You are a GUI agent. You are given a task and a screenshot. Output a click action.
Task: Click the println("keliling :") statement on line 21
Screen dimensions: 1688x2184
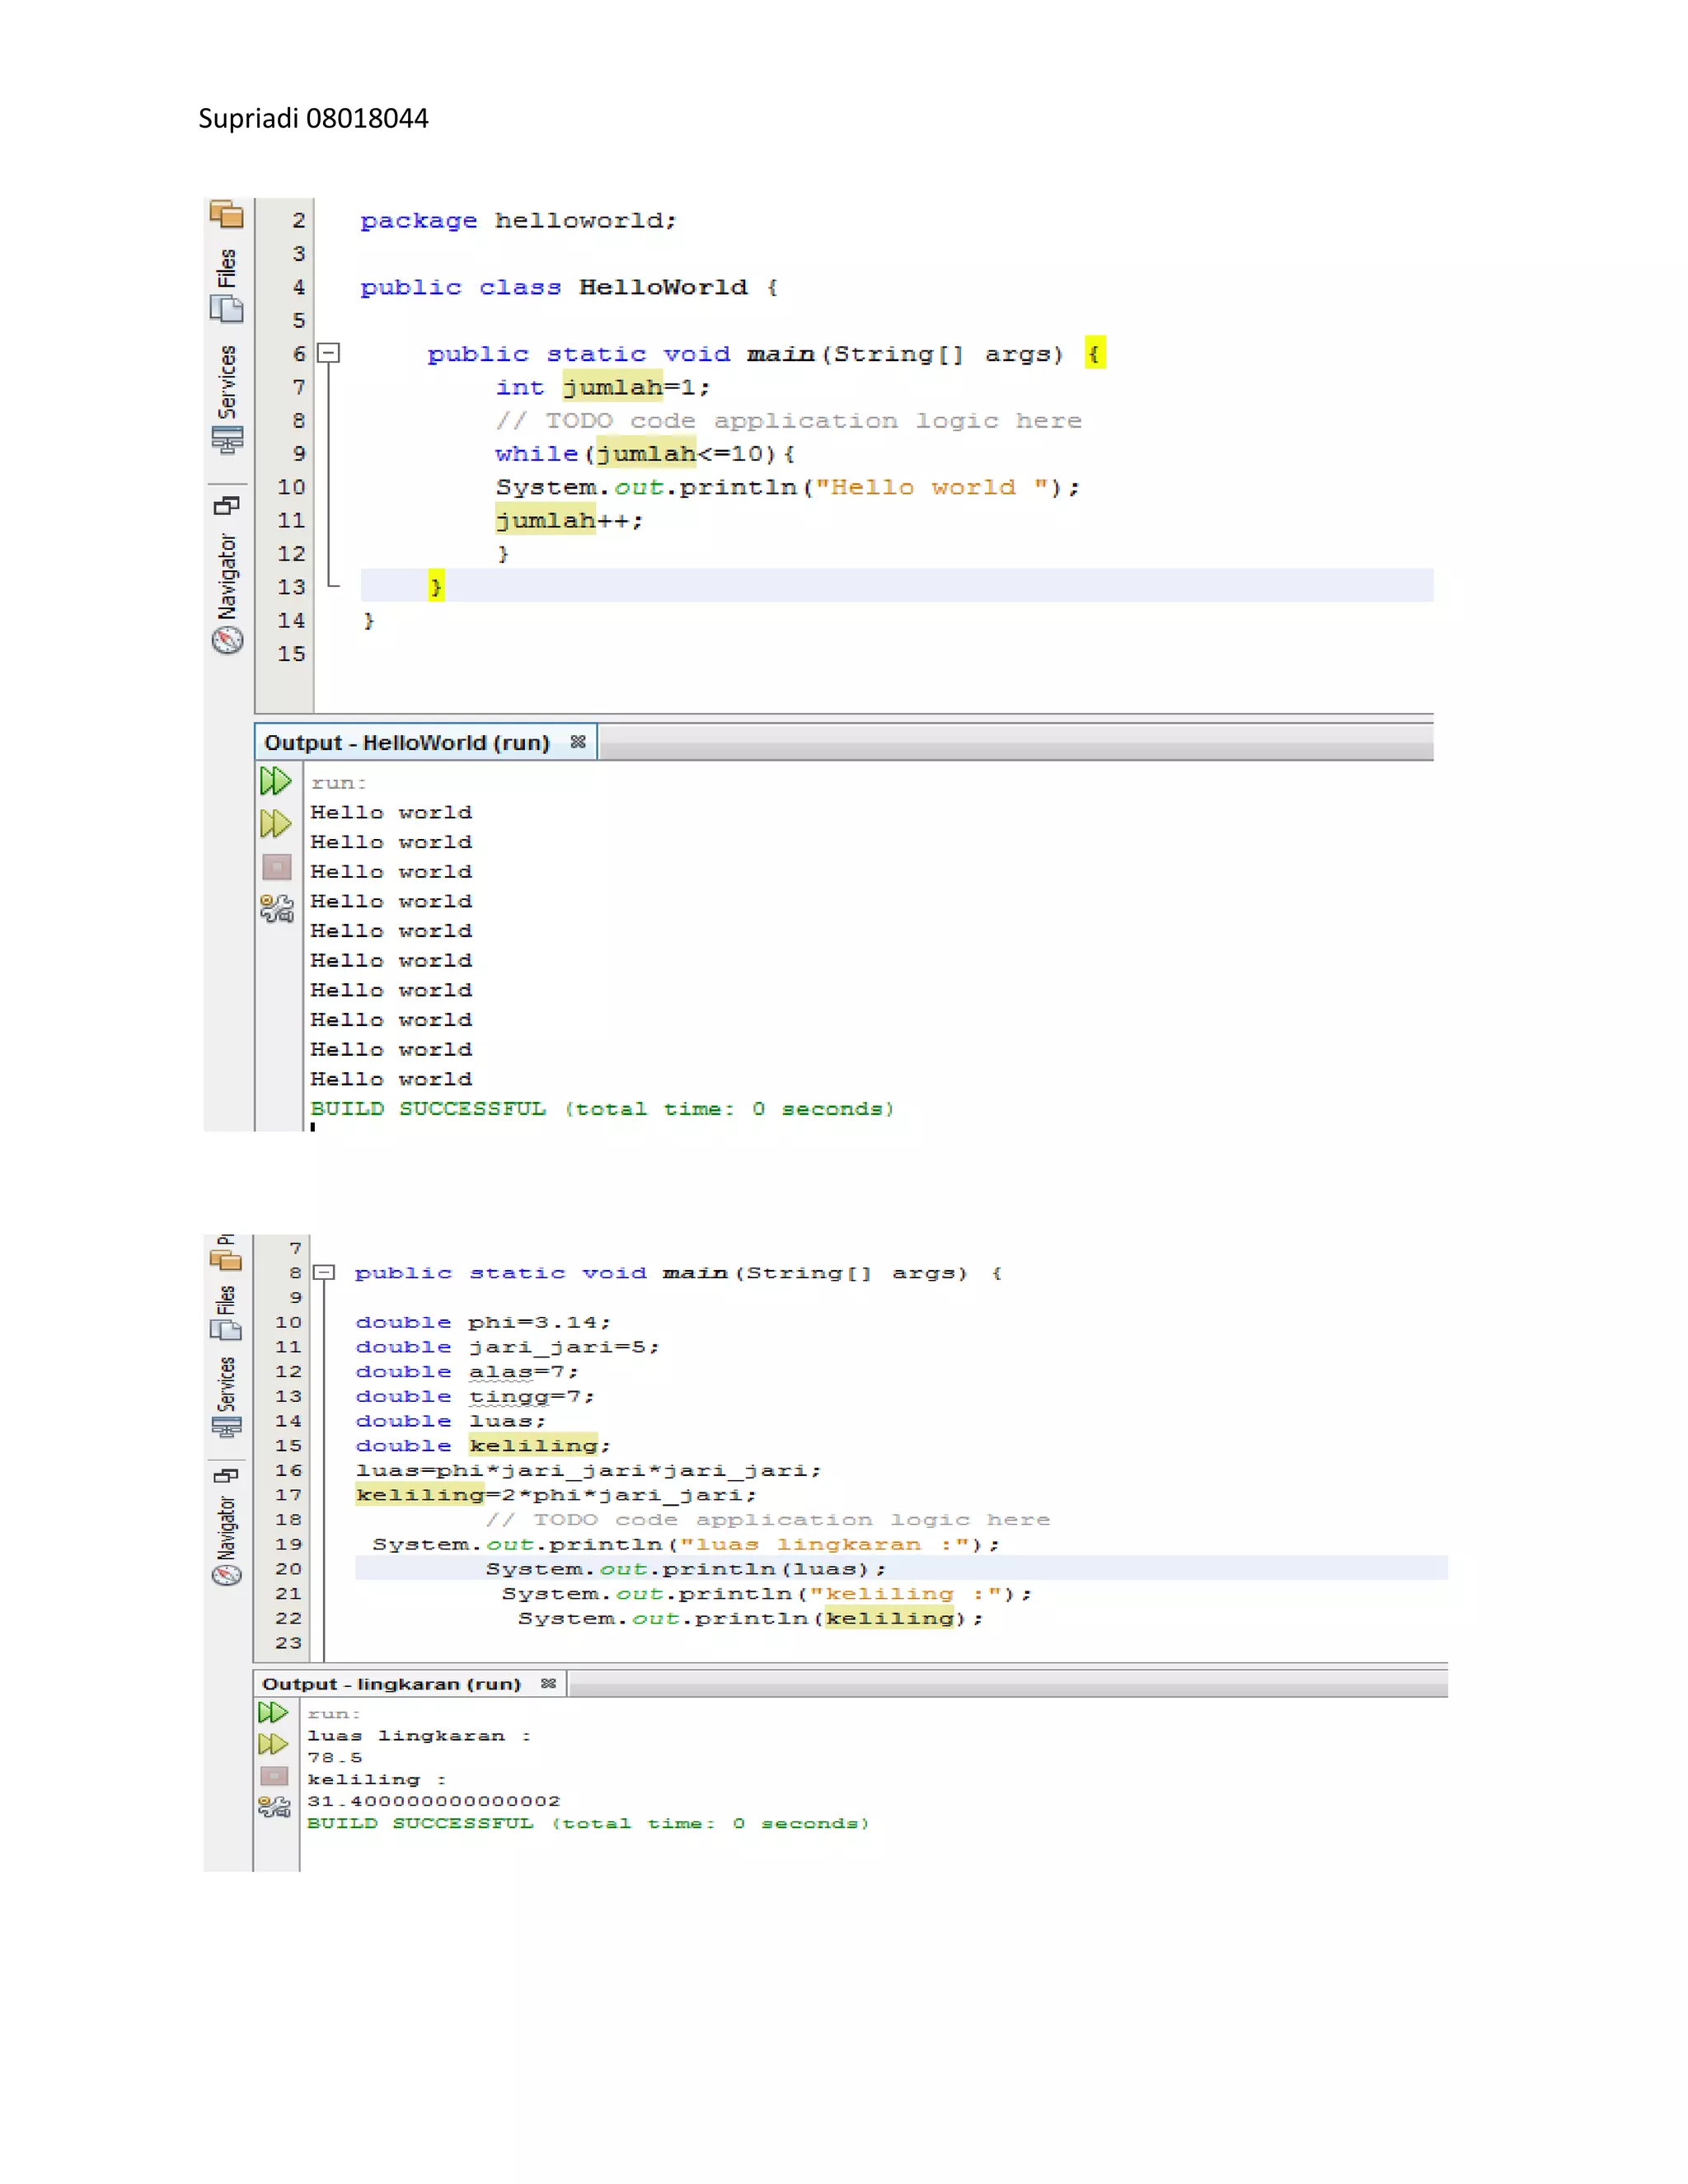point(767,1594)
